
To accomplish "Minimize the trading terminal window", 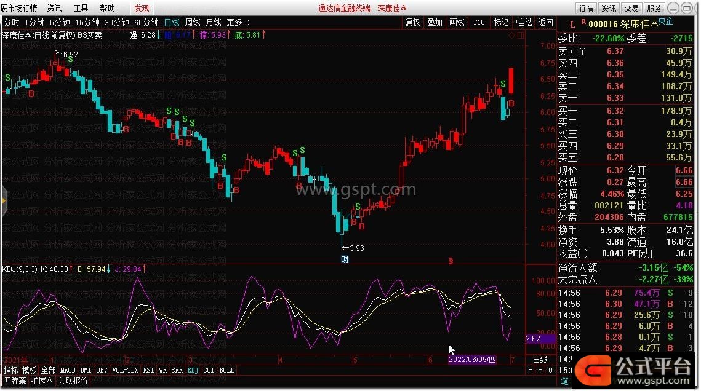I will [673, 8].
